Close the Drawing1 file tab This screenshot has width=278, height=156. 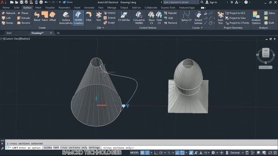pyautogui.click(x=51, y=33)
